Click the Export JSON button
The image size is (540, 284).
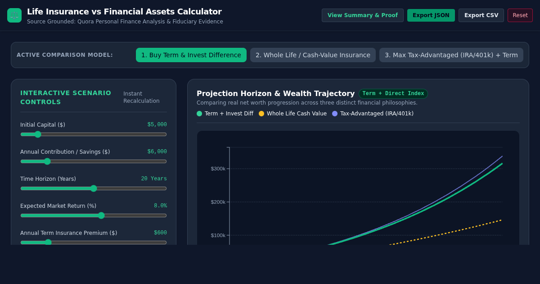[431, 15]
